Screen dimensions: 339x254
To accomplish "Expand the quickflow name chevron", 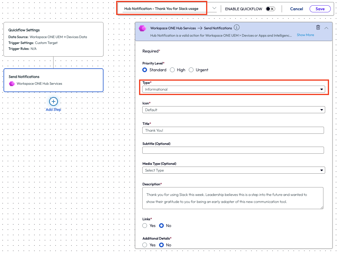I will (x=214, y=9).
